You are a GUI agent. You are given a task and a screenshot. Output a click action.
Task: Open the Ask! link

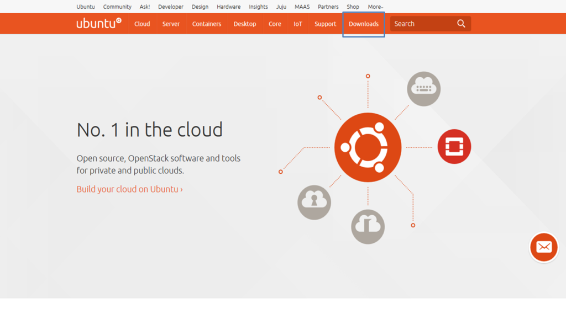point(145,7)
